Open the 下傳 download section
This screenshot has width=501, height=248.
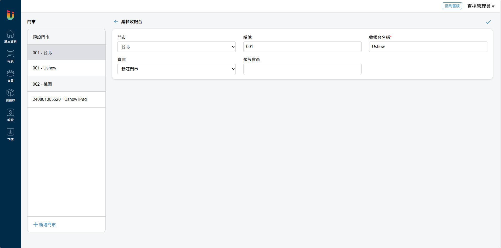(x=10, y=134)
